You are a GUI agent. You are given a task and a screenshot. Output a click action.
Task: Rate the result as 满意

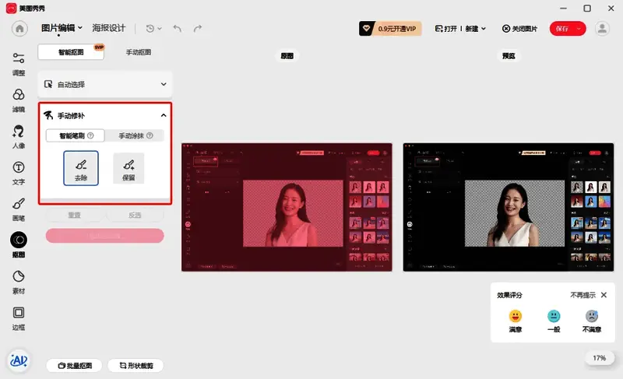click(516, 321)
